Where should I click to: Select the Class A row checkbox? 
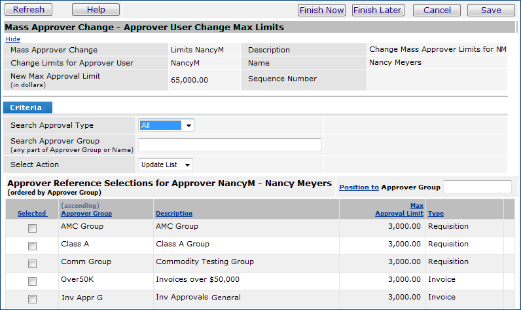32,246
